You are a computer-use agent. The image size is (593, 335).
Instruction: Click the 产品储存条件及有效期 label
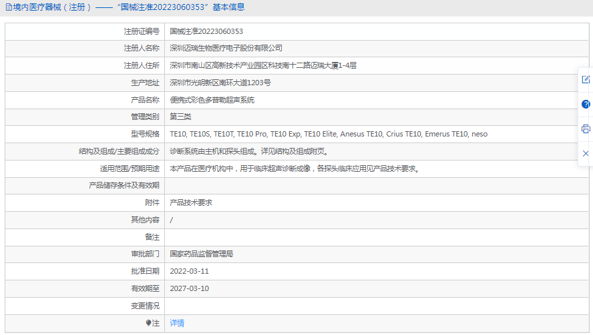click(x=124, y=185)
